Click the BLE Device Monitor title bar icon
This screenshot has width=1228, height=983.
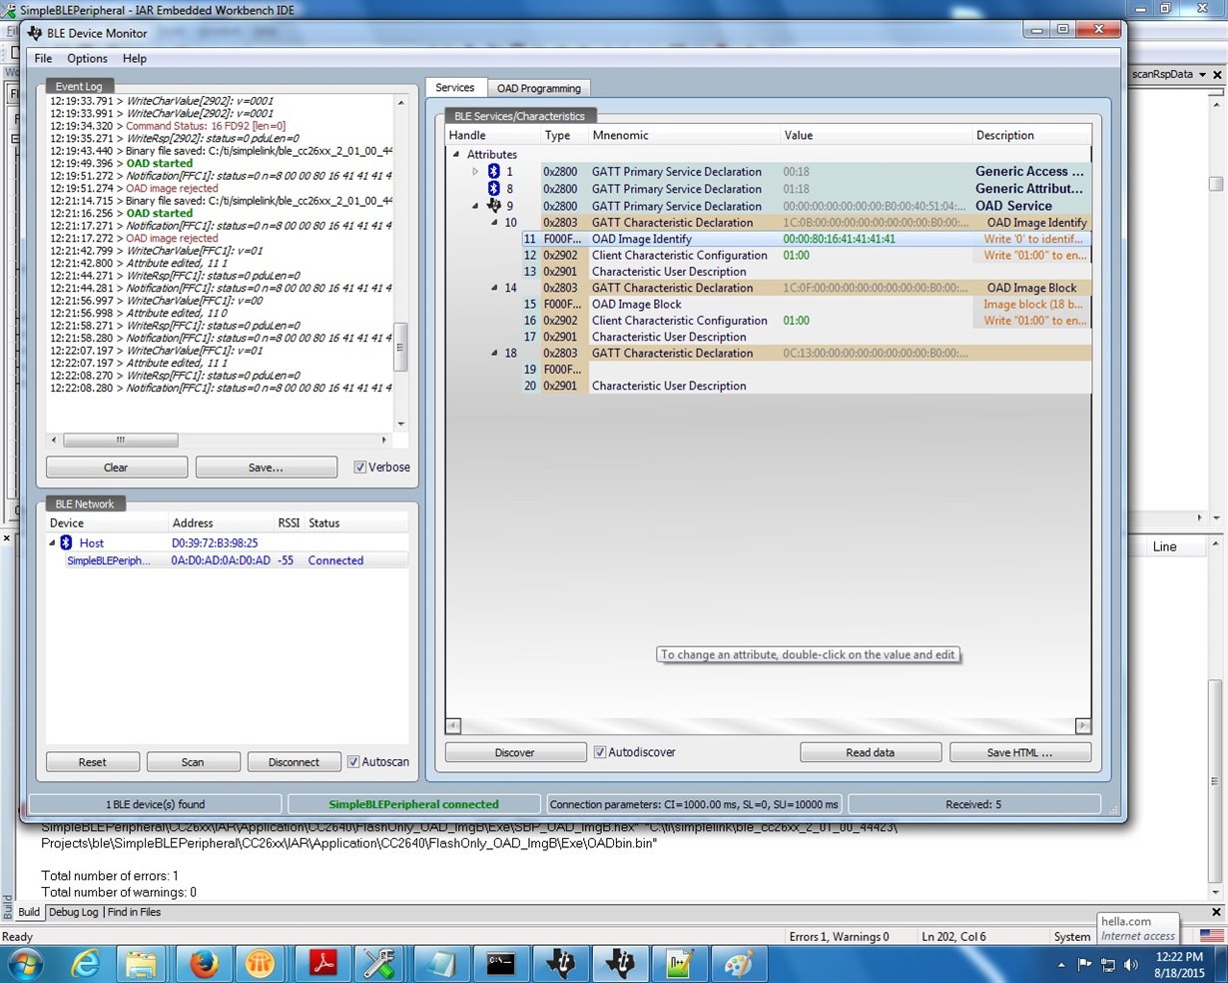pyautogui.click(x=34, y=33)
